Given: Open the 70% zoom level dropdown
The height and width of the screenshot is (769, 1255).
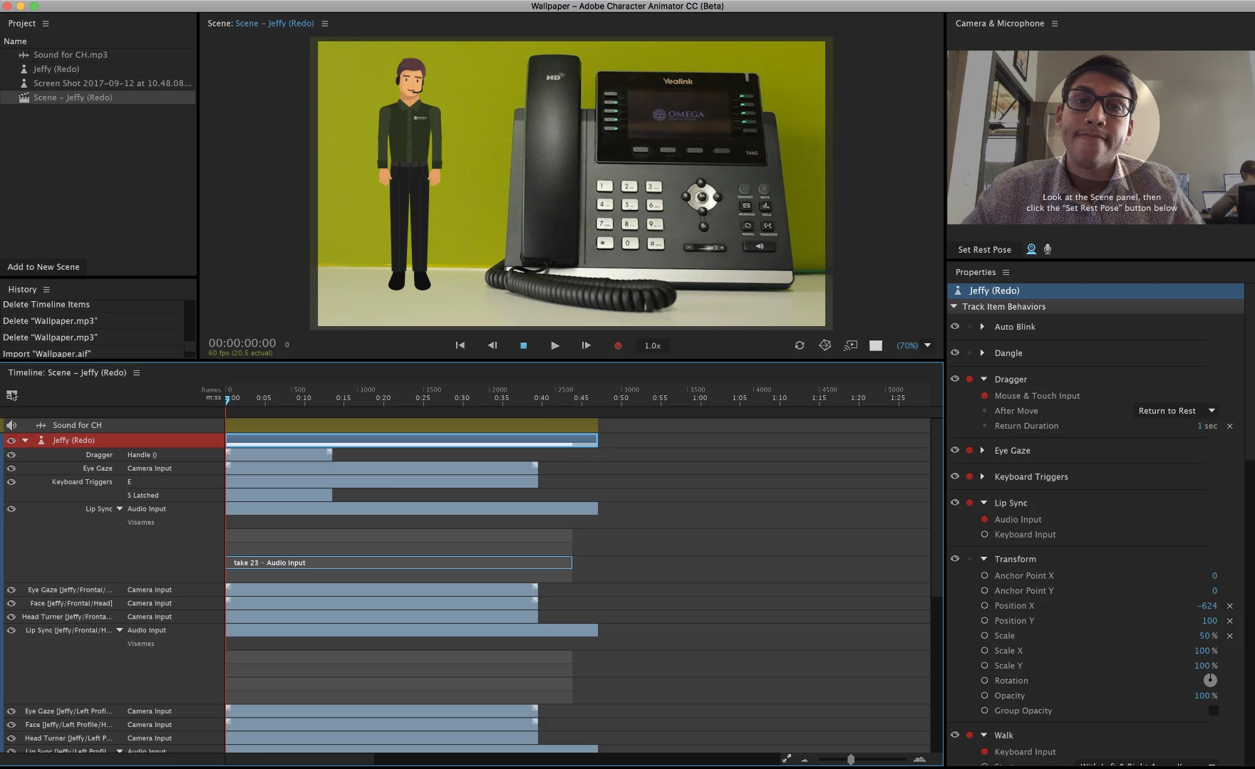Looking at the screenshot, I should [914, 345].
